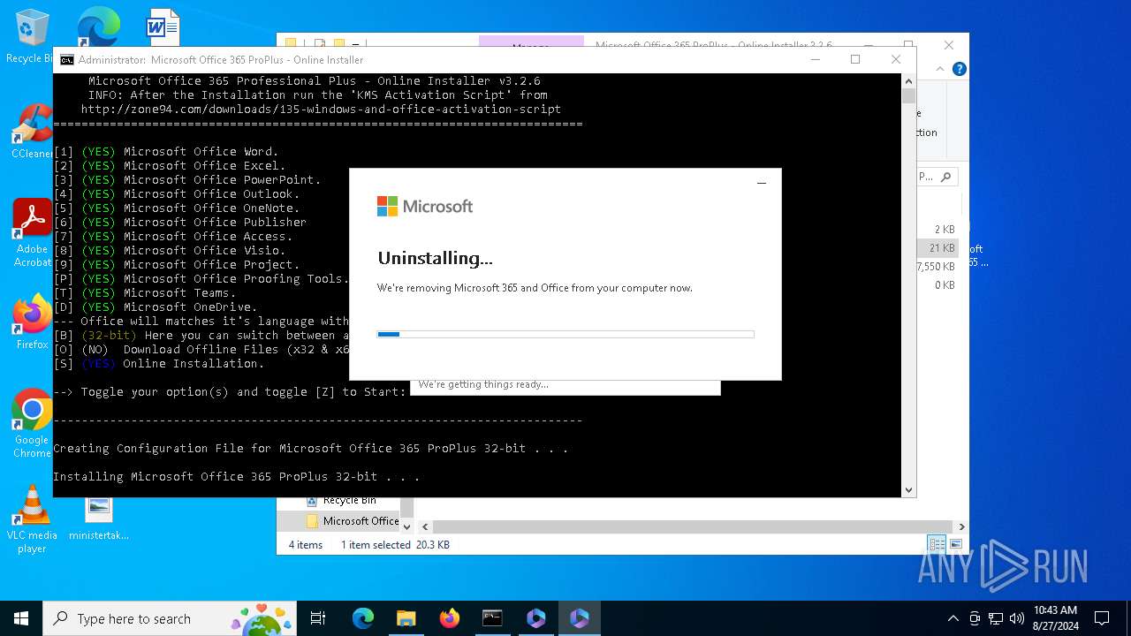Click the first Office installer taskbar icon

(x=536, y=618)
